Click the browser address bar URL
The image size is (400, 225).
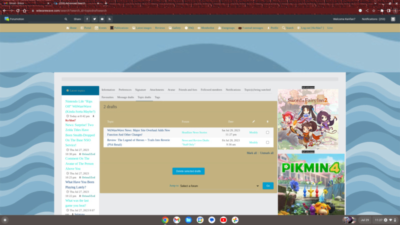pos(71,10)
